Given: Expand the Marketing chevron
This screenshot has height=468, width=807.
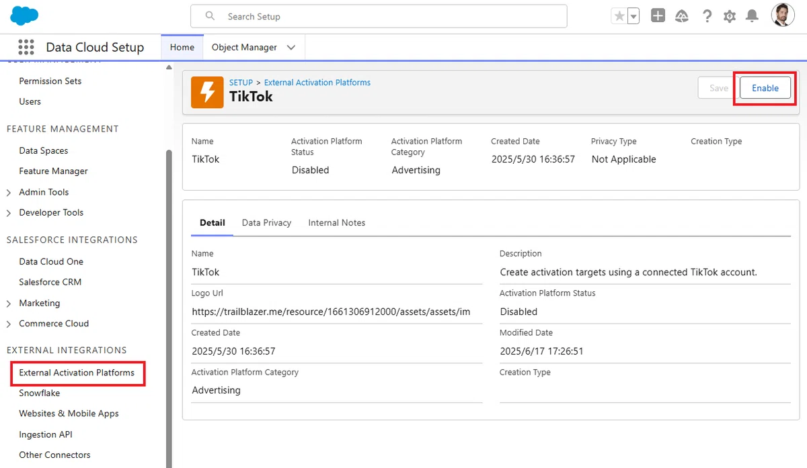Looking at the screenshot, I should coord(9,303).
